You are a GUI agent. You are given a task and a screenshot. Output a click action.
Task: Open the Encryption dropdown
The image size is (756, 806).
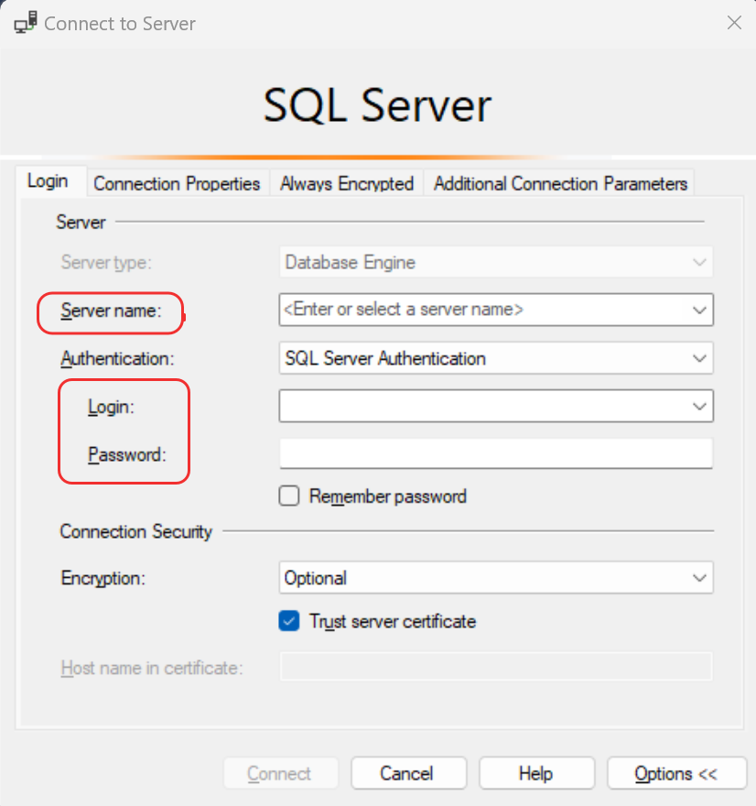point(496,578)
